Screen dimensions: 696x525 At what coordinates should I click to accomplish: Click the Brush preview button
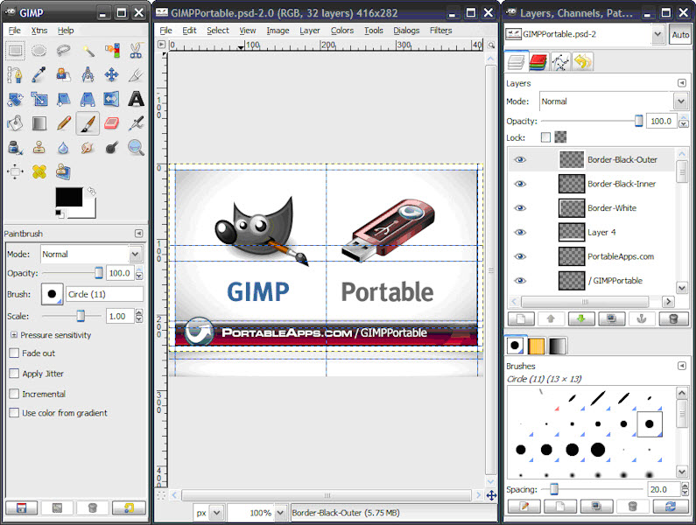click(x=52, y=294)
